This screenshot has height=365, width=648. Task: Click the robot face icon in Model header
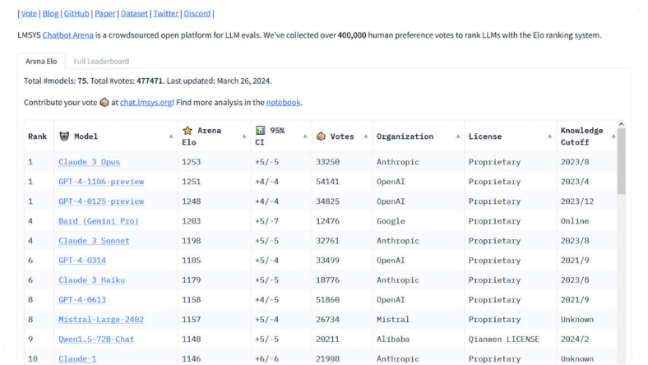[x=64, y=136]
